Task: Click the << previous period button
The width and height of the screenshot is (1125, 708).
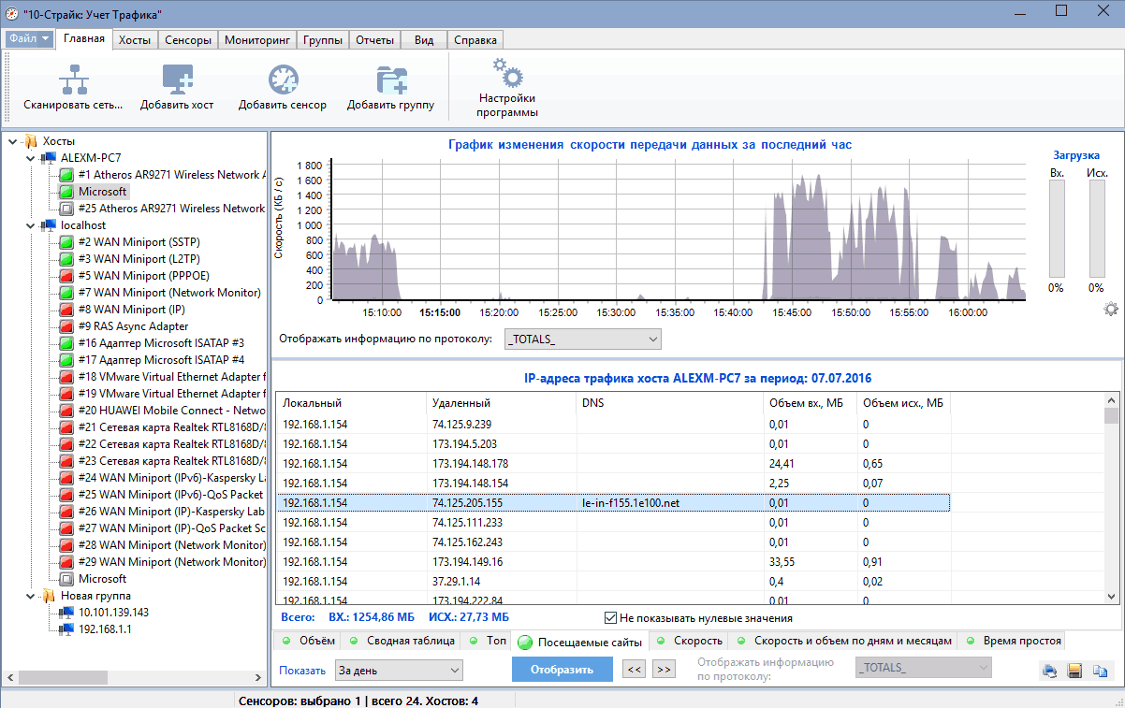Action: pos(634,670)
